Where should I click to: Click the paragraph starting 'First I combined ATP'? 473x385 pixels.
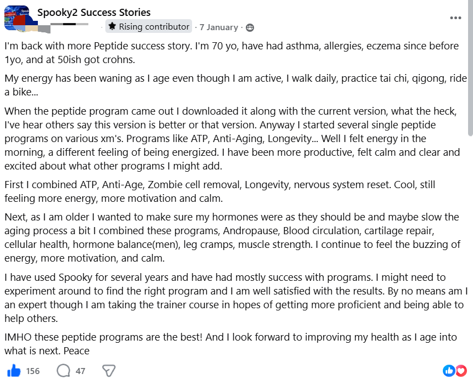(220, 191)
